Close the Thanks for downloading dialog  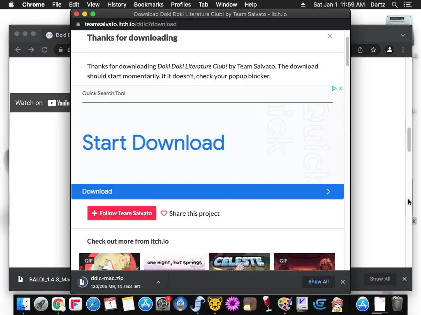click(x=330, y=36)
